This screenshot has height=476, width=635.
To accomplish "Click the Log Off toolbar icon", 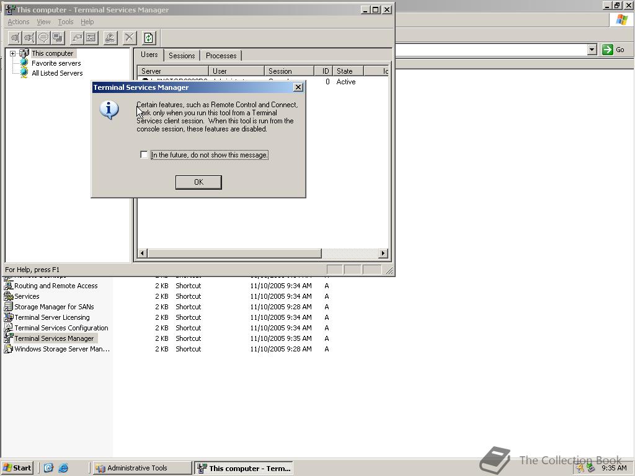I will point(110,38).
